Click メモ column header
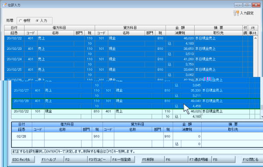 click(x=253, y=28)
